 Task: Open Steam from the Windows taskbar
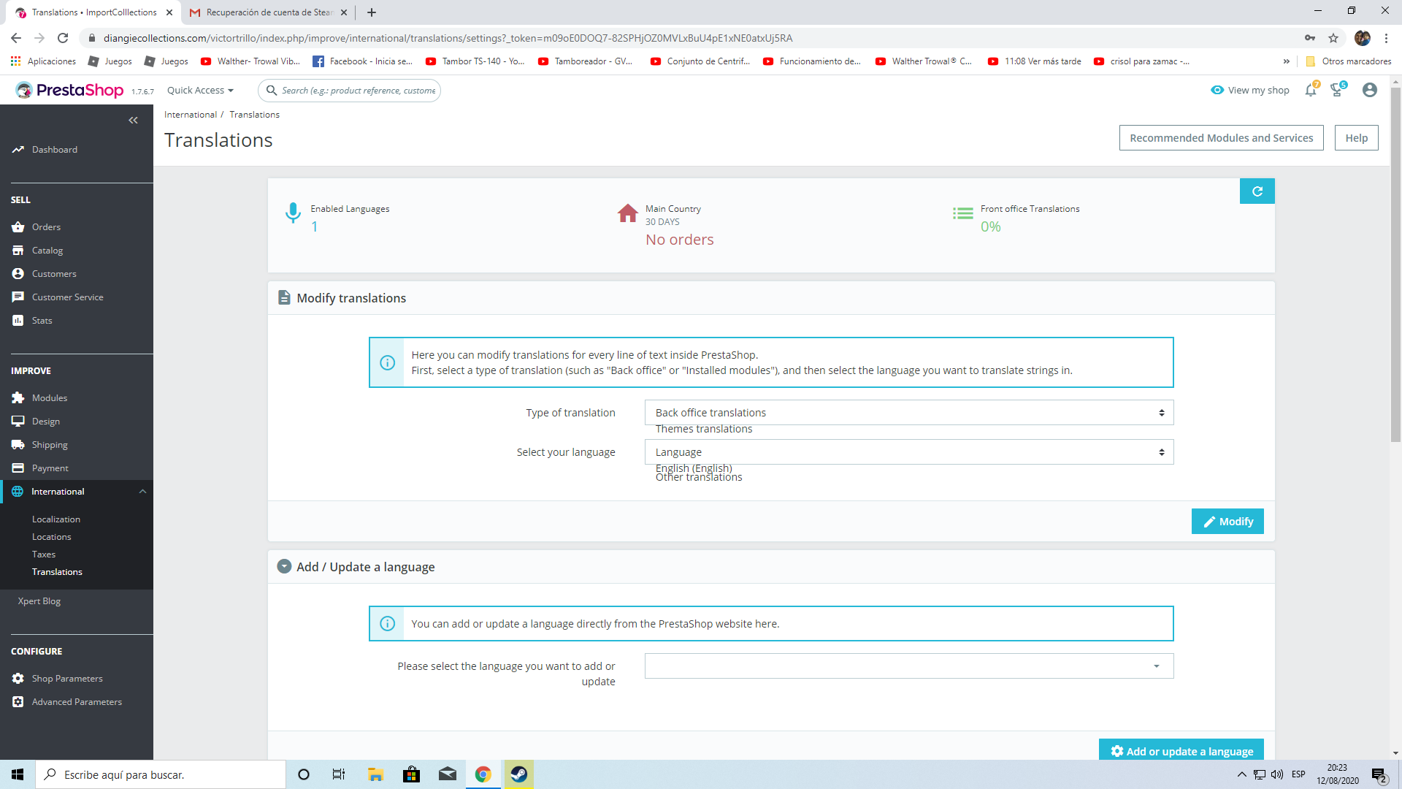click(519, 774)
